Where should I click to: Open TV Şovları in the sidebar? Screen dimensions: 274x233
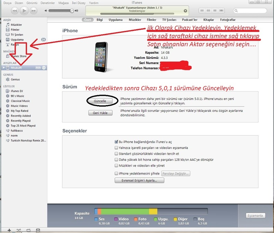pyautogui.click(x=17, y=35)
